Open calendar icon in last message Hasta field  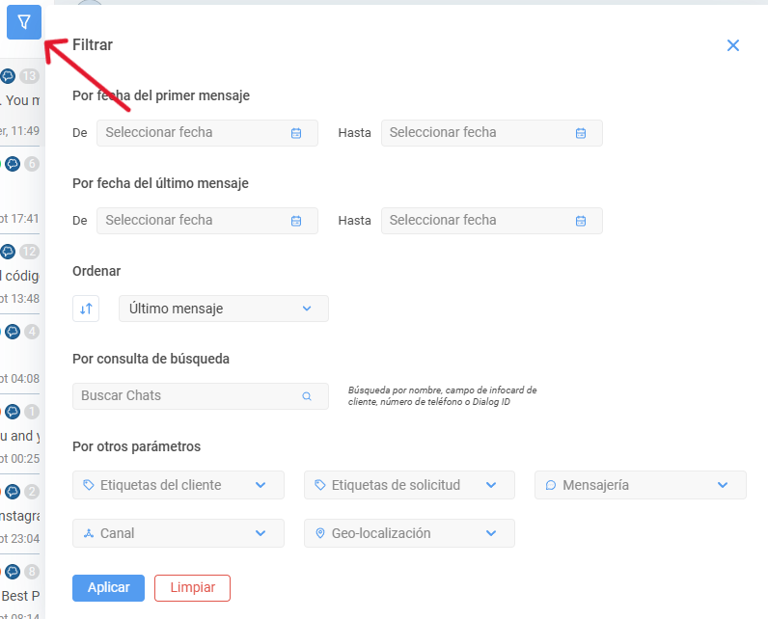point(581,221)
